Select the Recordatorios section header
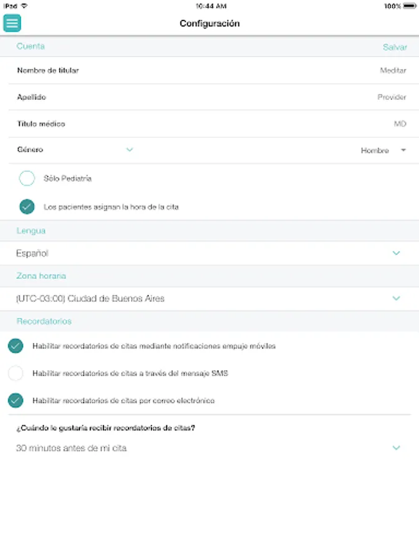419x559 pixels. pyautogui.click(x=44, y=321)
